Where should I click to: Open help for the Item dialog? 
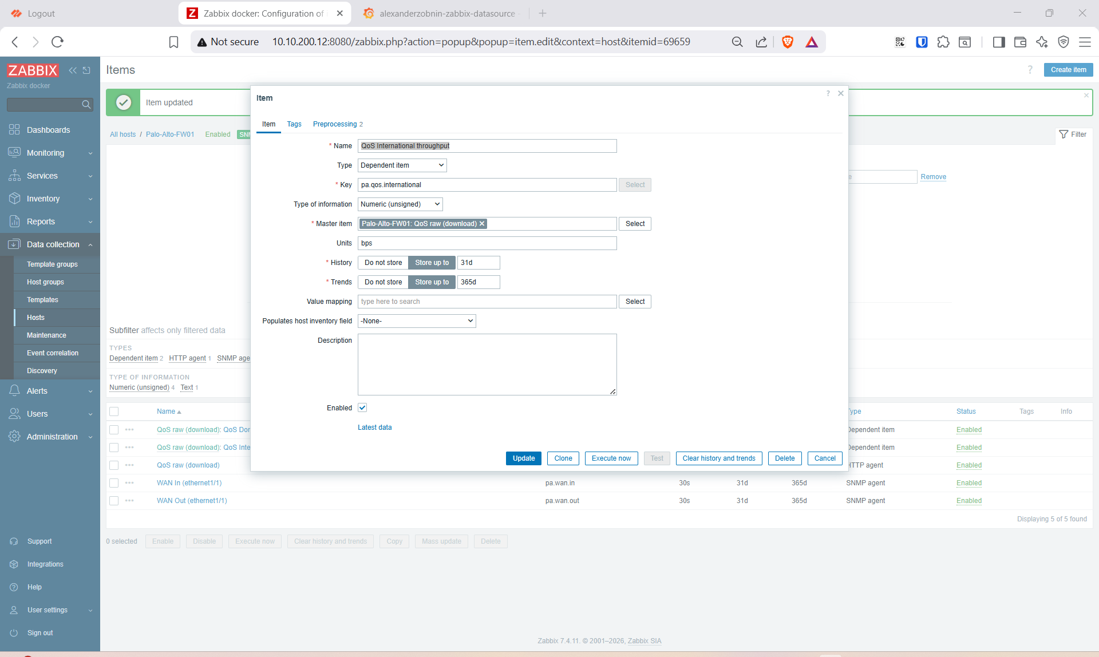click(x=828, y=93)
